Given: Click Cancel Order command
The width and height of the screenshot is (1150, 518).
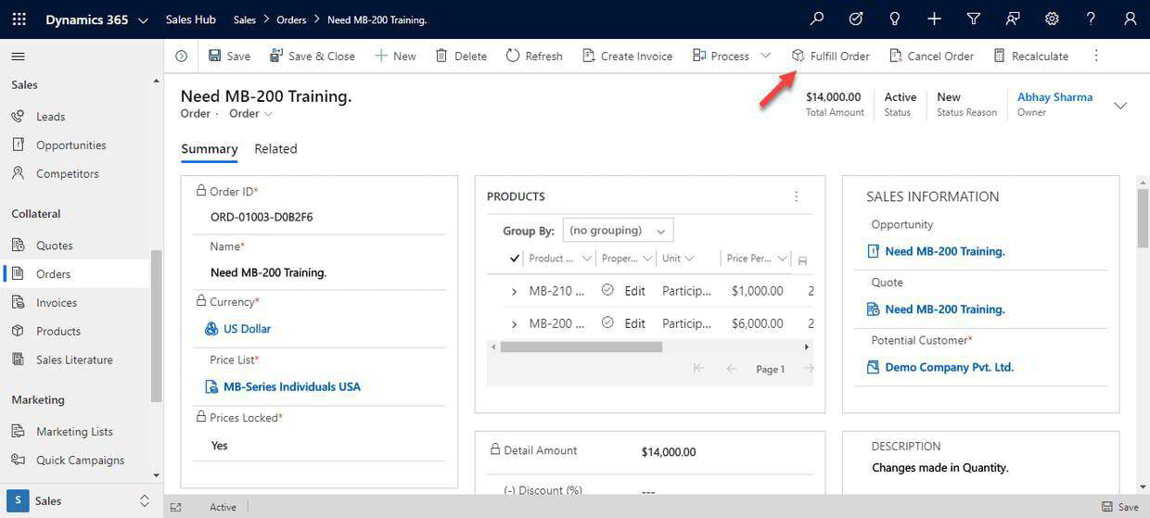Looking at the screenshot, I should [x=931, y=56].
